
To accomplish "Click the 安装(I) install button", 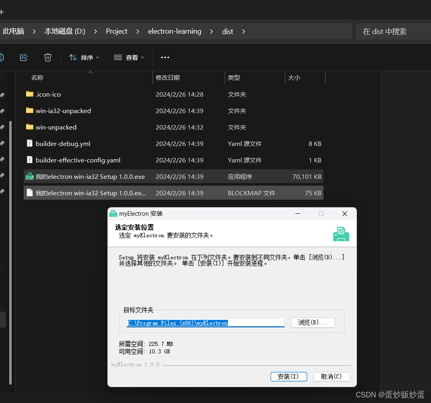I will pos(289,377).
